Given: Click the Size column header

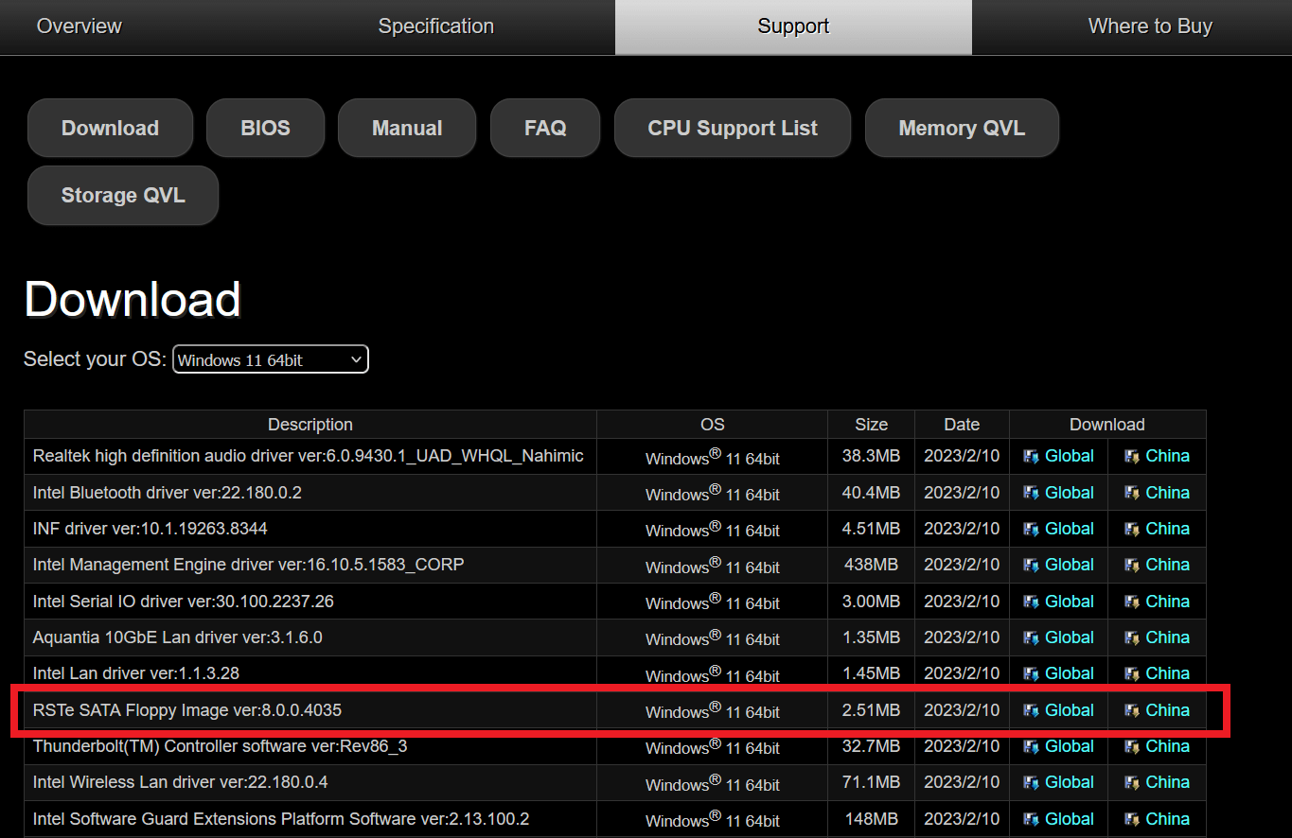Looking at the screenshot, I should click(x=871, y=425).
